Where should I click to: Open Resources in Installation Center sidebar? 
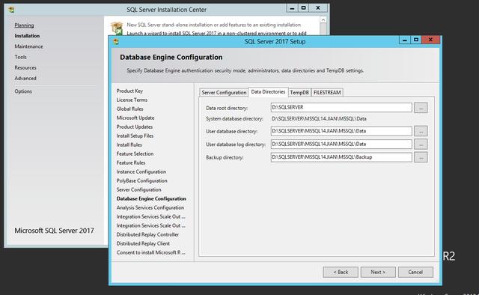pyautogui.click(x=25, y=67)
